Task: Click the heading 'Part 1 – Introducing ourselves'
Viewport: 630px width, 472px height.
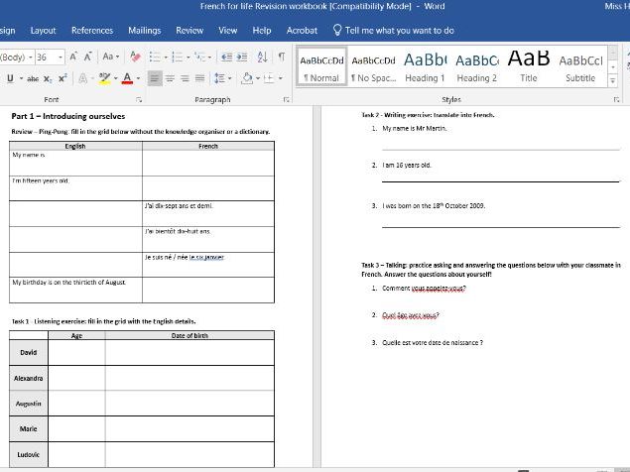Action: click(x=68, y=116)
